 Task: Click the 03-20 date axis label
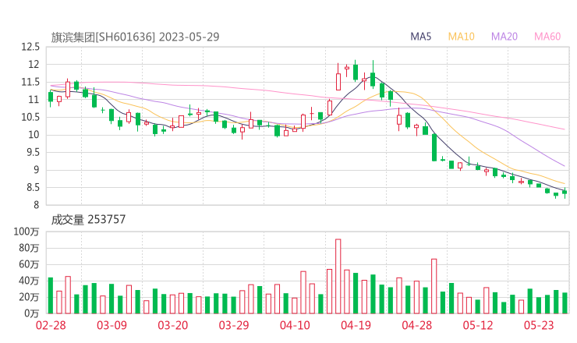pos(173,325)
